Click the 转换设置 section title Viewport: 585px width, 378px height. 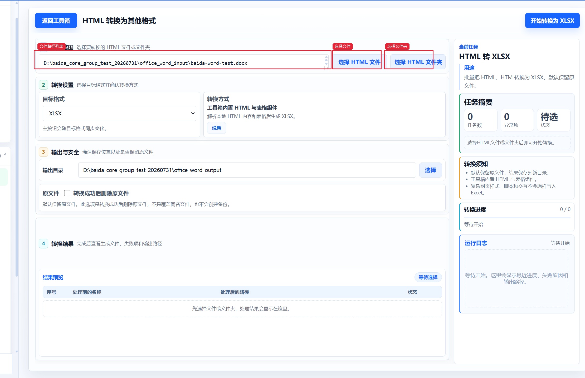(62, 85)
